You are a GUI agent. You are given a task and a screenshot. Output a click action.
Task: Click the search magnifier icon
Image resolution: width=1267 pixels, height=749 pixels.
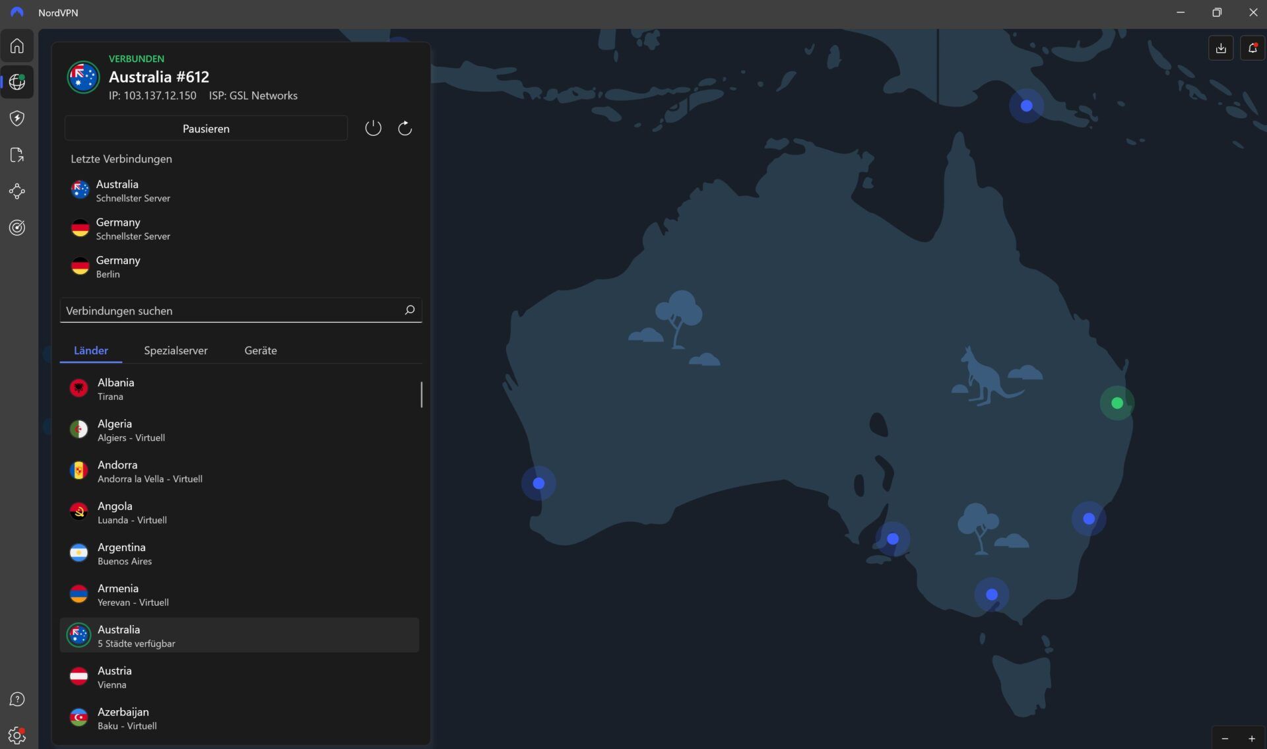tap(410, 310)
